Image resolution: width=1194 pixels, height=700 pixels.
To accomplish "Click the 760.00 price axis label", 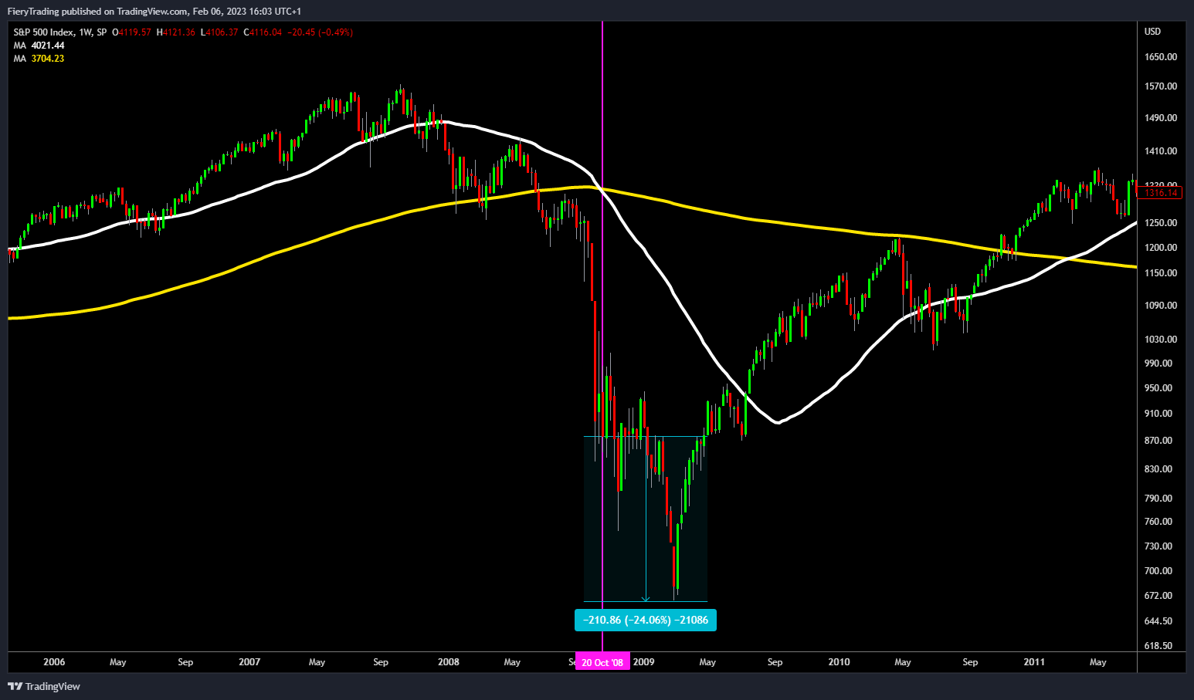I will [x=1158, y=522].
